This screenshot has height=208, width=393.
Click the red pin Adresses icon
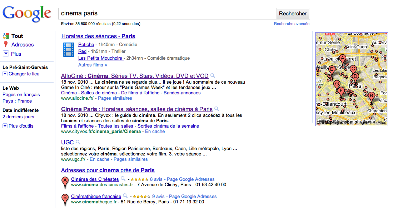click(6, 44)
